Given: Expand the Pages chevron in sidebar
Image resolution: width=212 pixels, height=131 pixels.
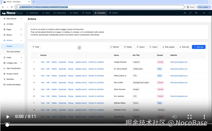Looking at the screenshot, I should (x=21, y=29).
